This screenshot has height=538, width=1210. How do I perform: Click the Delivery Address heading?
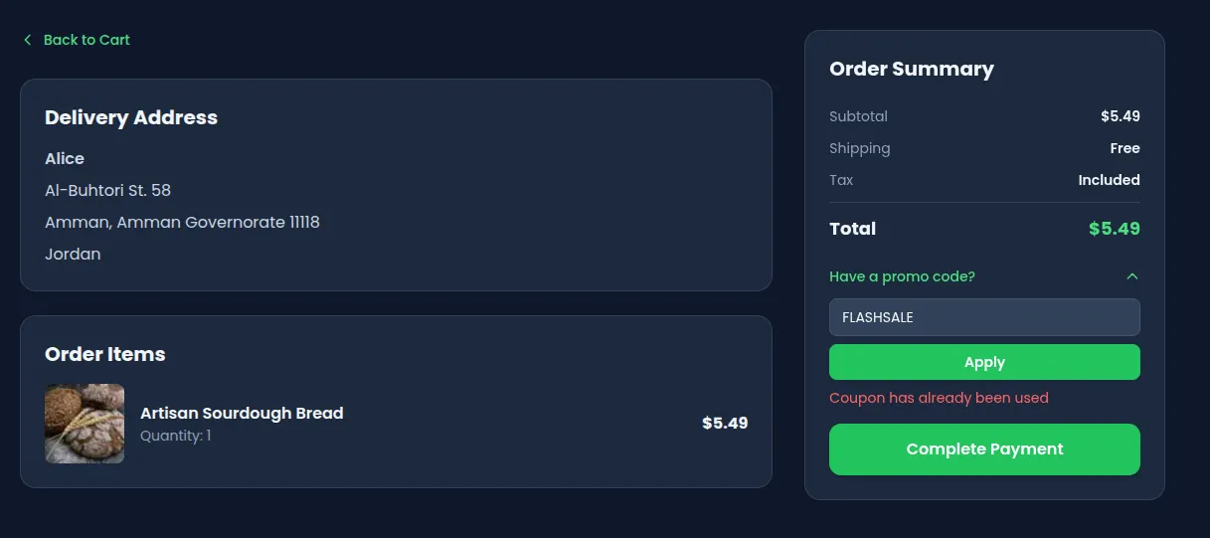131,117
